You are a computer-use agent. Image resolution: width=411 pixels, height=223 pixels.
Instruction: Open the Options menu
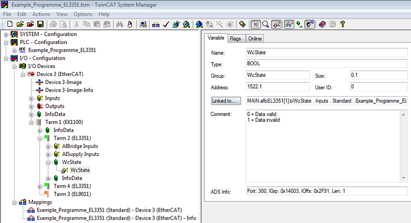83,14
